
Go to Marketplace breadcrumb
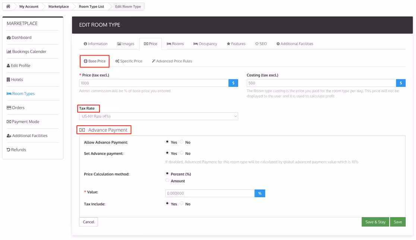(59, 6)
